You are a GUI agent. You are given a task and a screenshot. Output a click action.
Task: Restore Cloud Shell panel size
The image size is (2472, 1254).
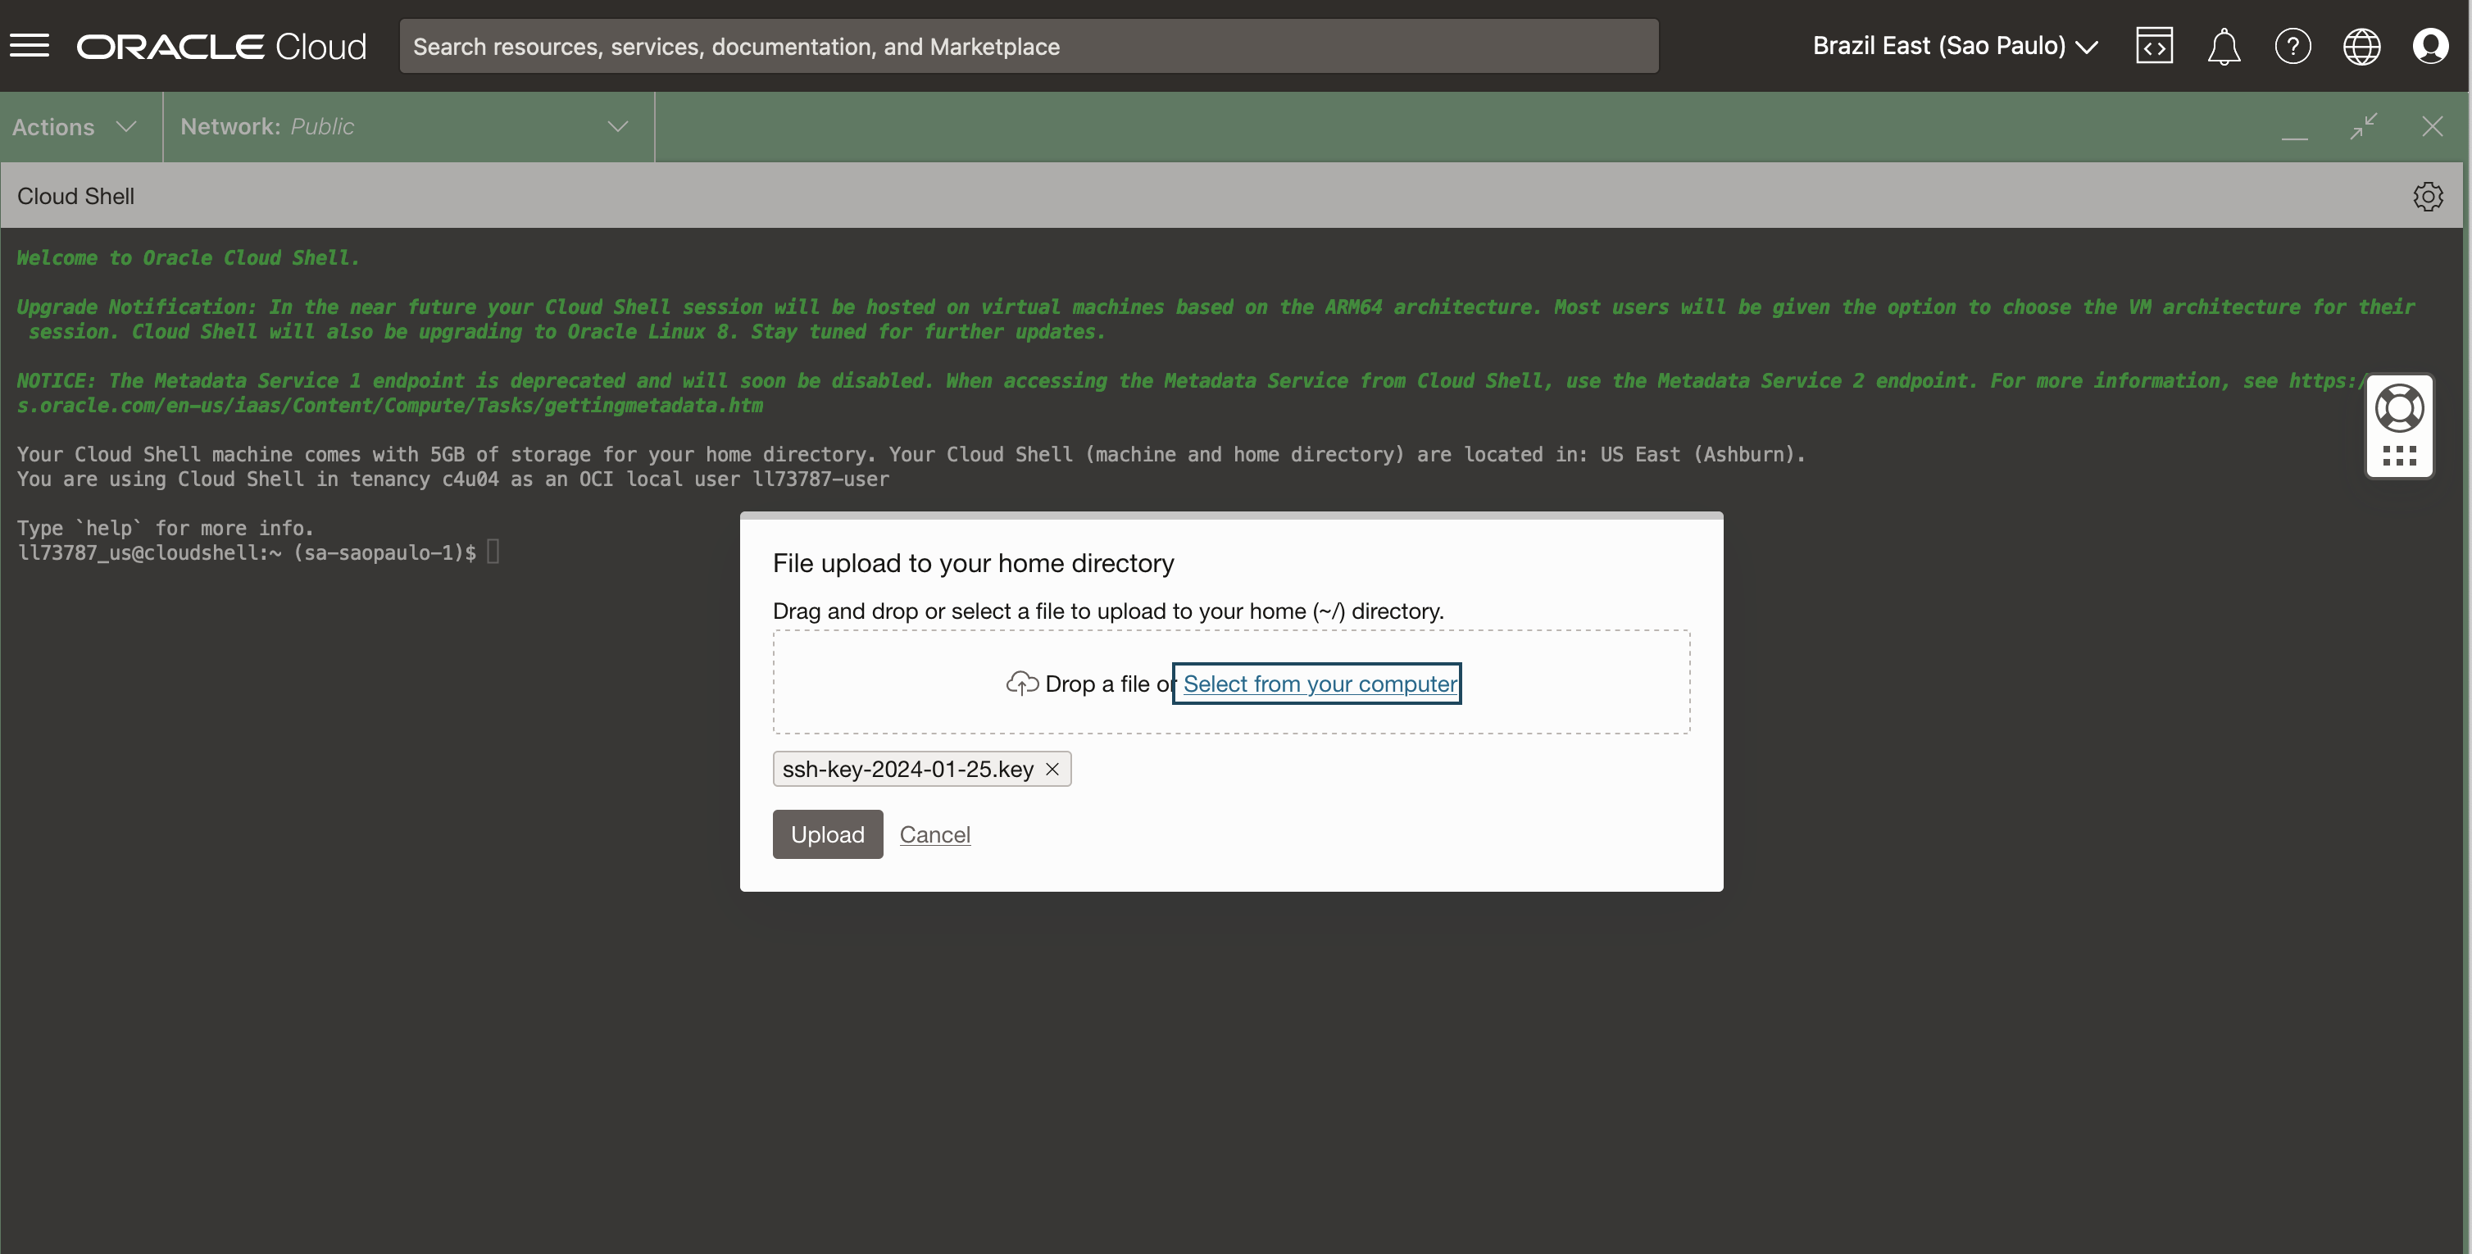click(x=2363, y=127)
